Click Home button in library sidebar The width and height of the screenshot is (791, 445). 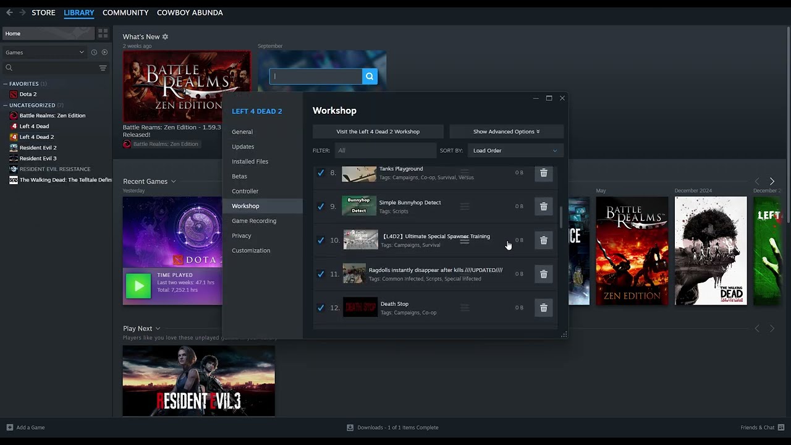(x=48, y=33)
